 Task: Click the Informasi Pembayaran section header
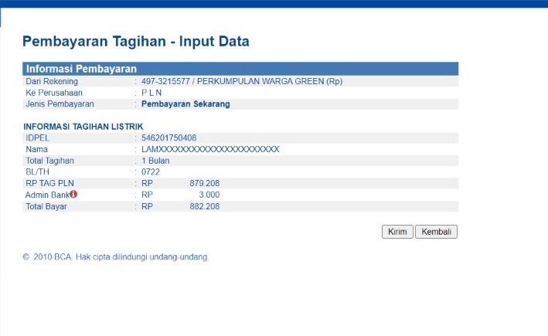click(x=81, y=69)
